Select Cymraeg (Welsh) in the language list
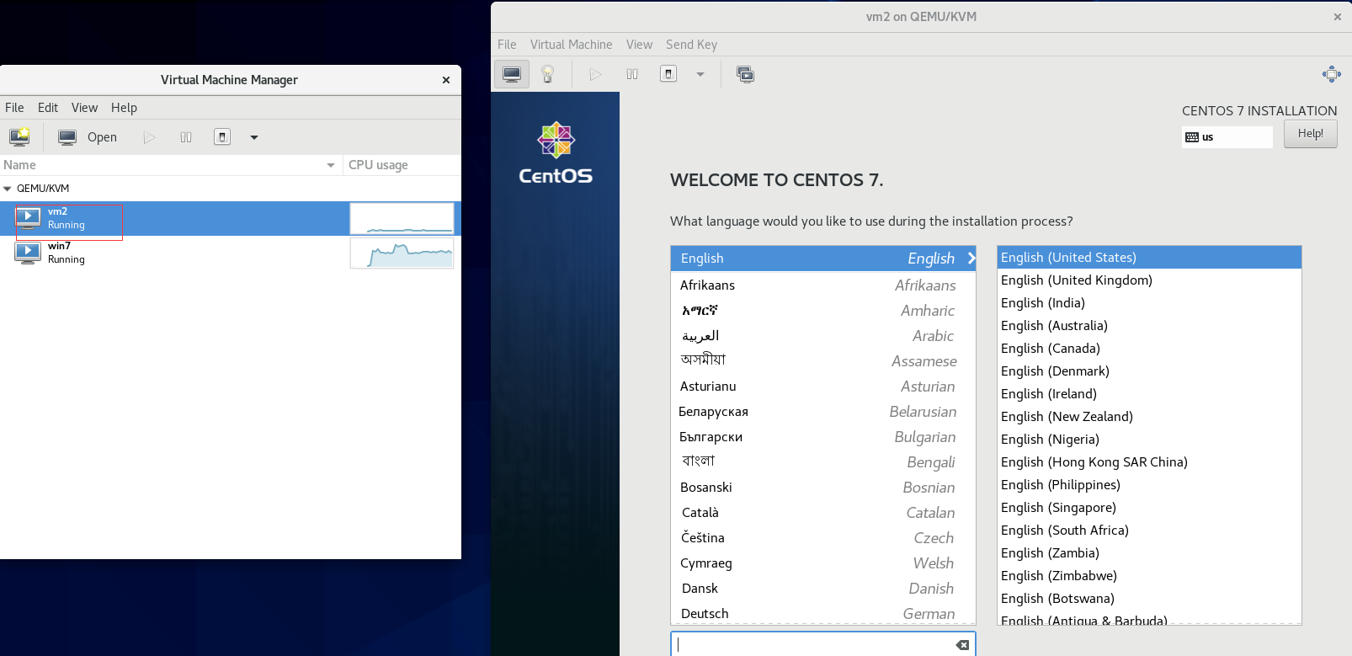Image resolution: width=1352 pixels, height=656 pixels. pyautogui.click(x=823, y=563)
